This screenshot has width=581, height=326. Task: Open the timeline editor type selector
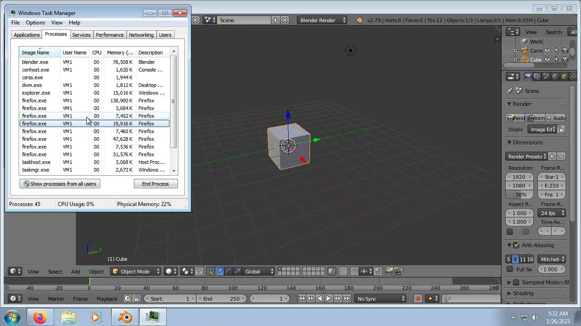(15, 298)
